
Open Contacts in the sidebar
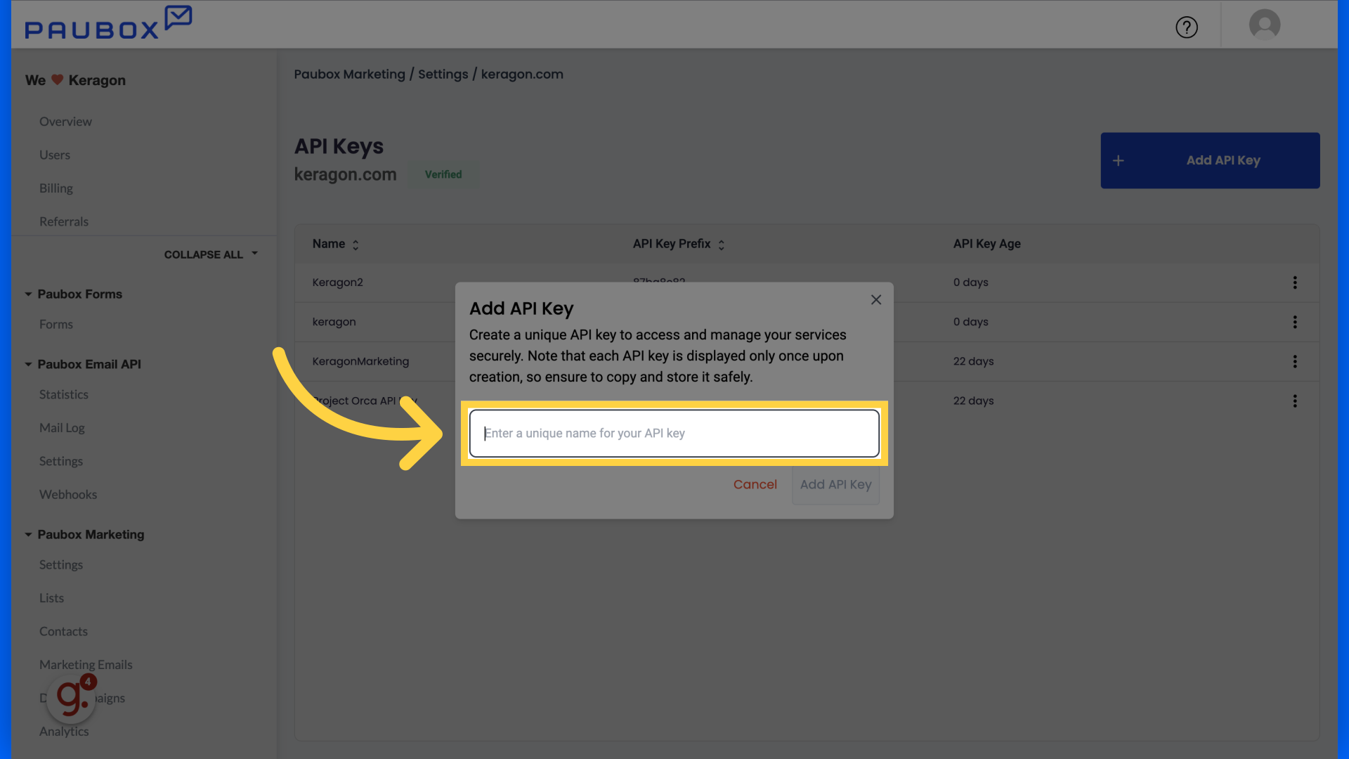point(63,631)
